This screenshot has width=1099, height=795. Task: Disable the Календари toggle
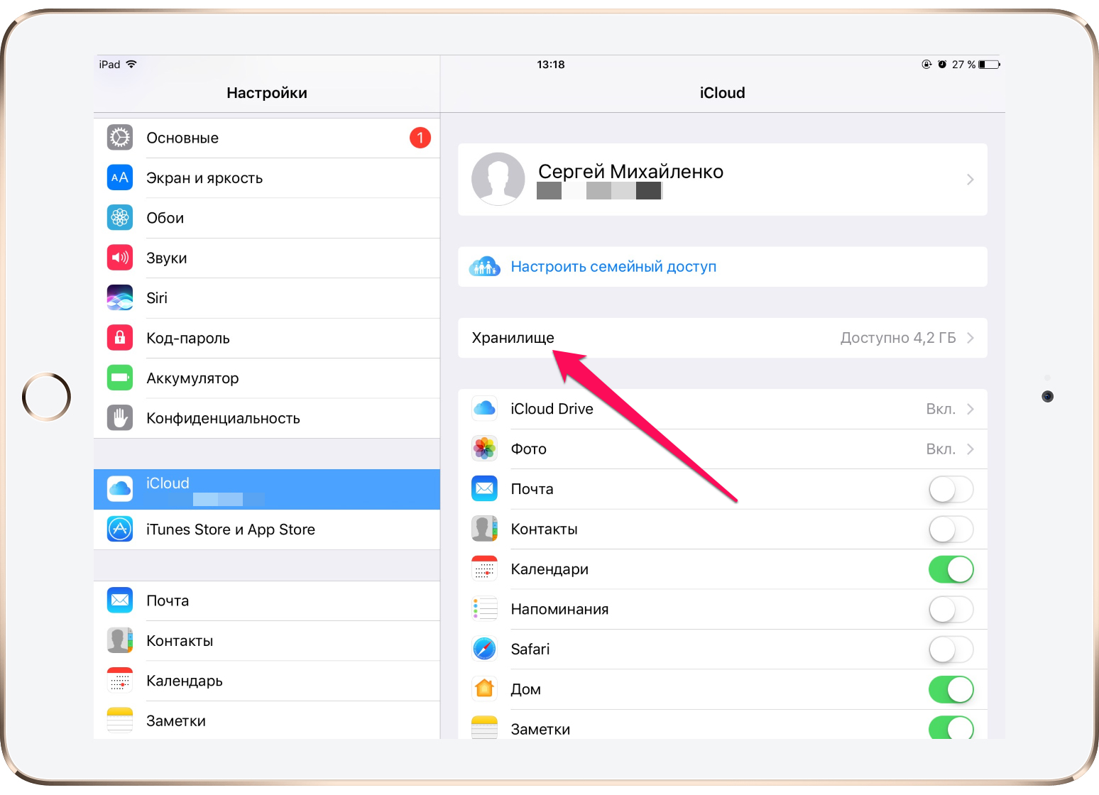click(951, 569)
